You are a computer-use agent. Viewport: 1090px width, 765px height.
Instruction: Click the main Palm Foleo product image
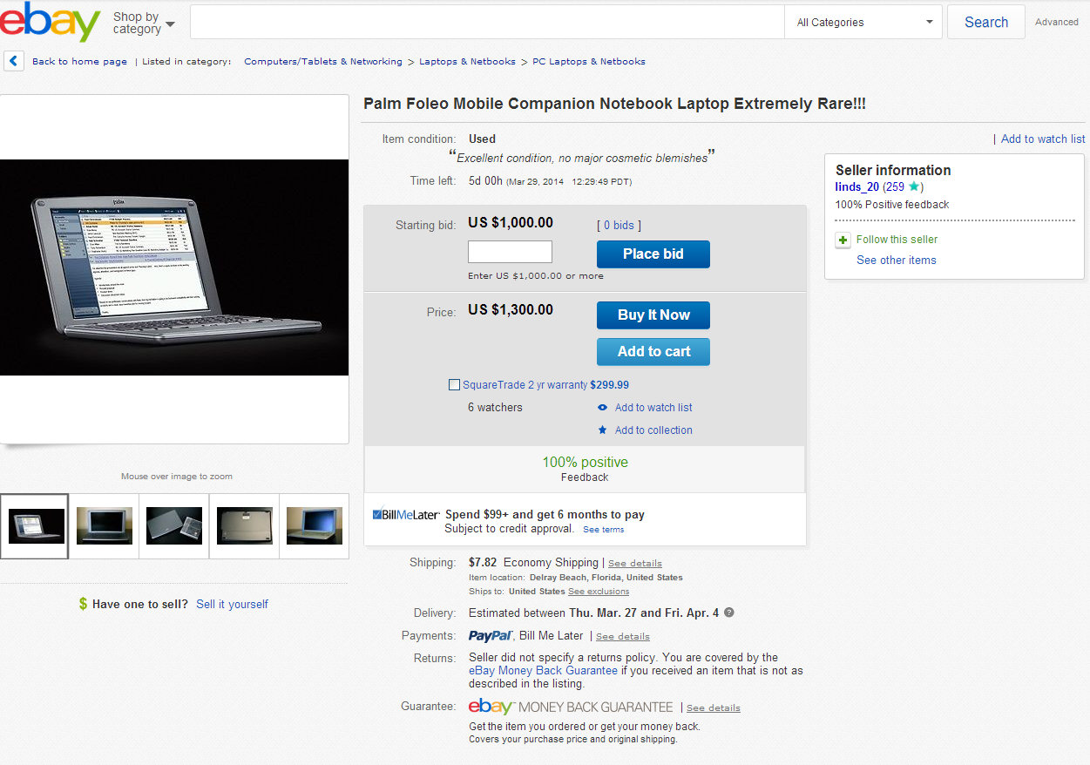point(174,267)
